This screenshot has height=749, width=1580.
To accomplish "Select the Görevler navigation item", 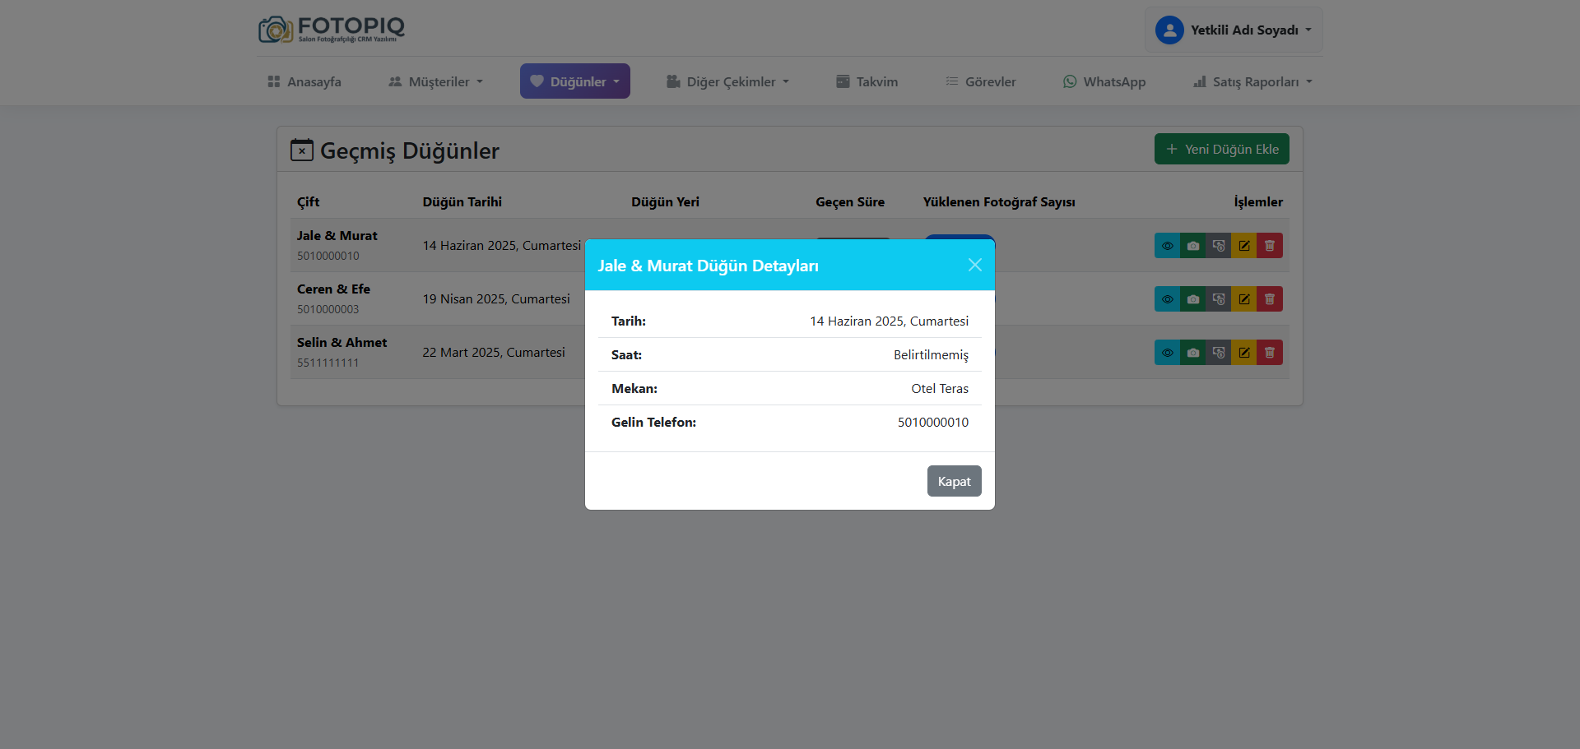I will point(980,81).
